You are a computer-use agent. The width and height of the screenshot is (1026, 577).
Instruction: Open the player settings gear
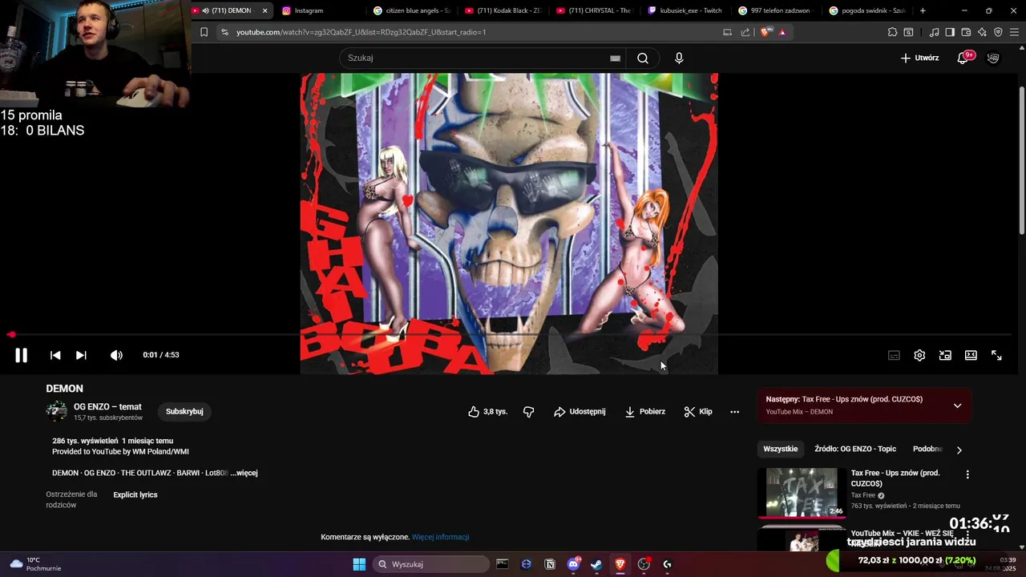pos(919,355)
